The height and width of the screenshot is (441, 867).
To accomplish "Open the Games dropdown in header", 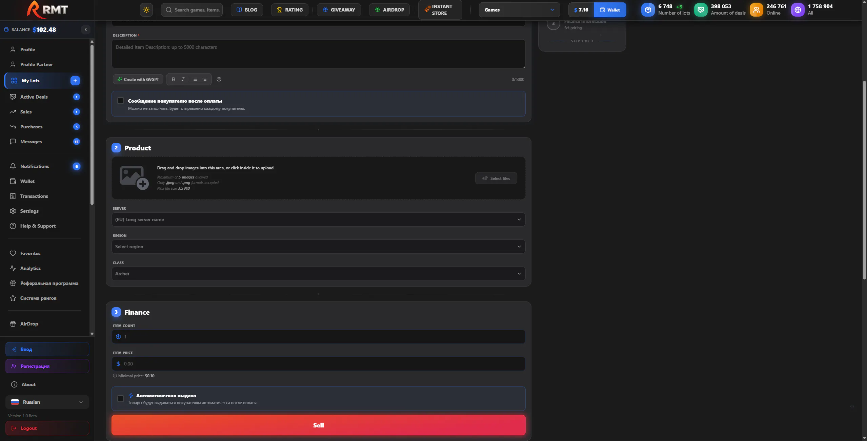I will click(519, 10).
